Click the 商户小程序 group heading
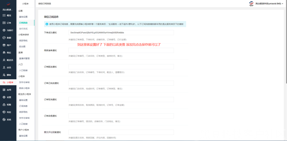 point(24,130)
